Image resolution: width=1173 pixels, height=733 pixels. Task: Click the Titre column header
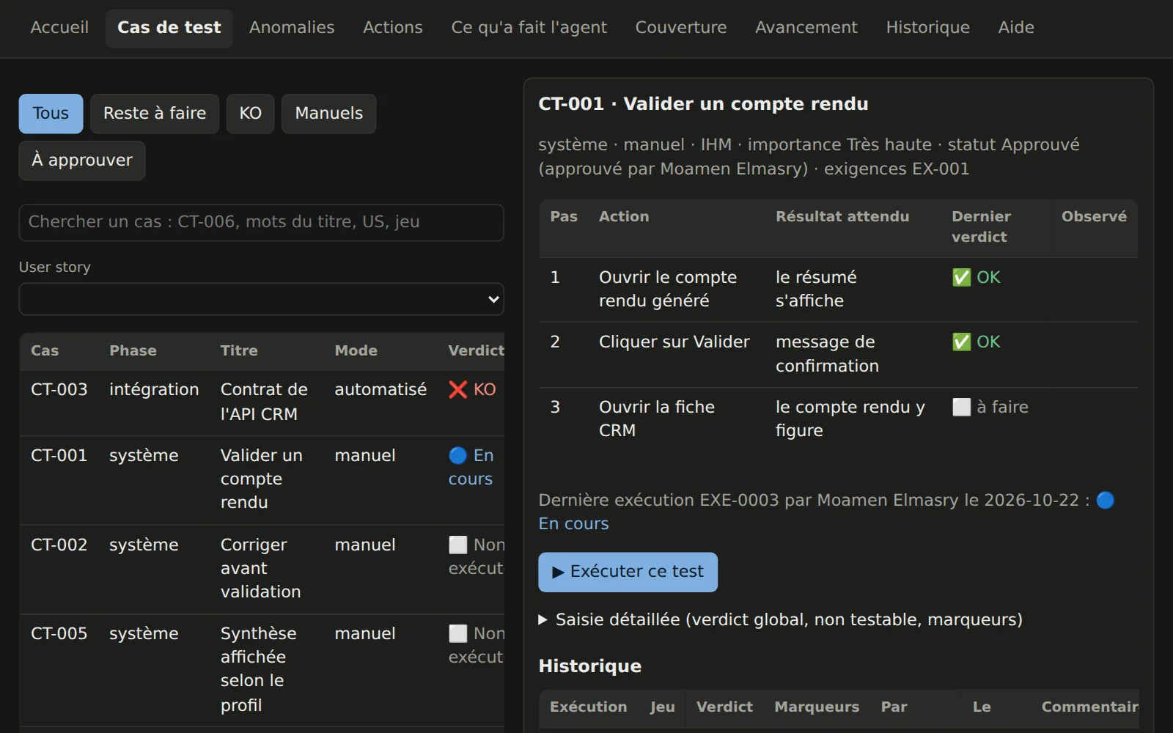(239, 351)
